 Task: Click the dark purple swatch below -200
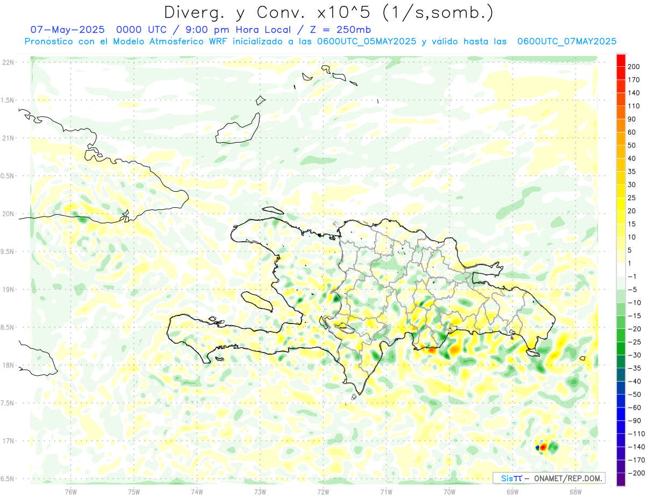pyautogui.click(x=621, y=480)
